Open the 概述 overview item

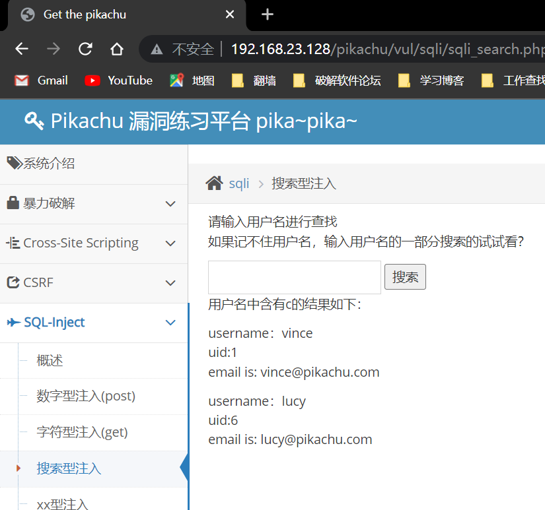[50, 360]
